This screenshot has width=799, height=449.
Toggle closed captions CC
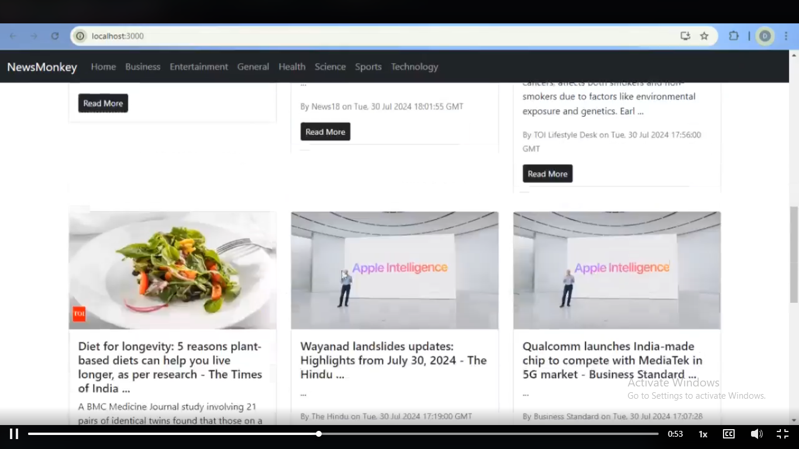(729, 434)
